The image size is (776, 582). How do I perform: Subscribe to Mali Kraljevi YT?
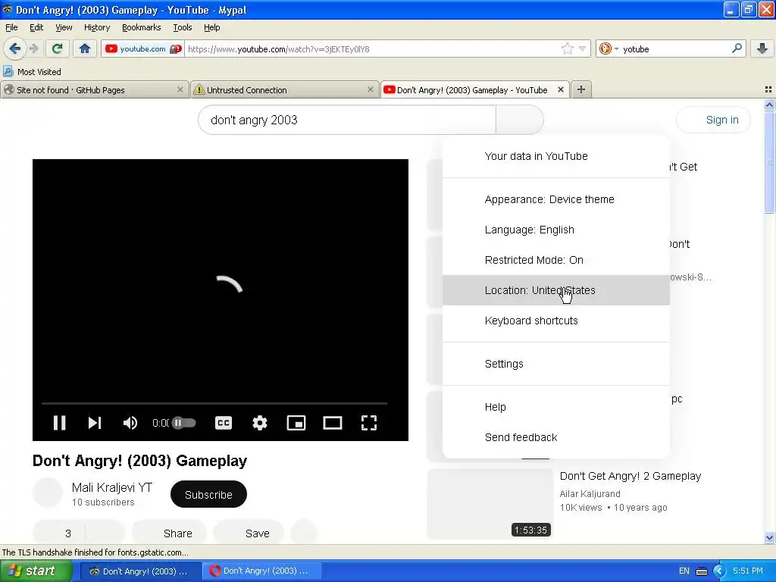(208, 494)
